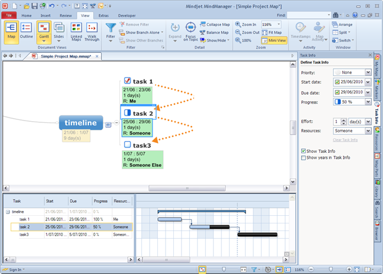Open Priority dropdown
Screen dimensions: 383x274
coord(368,72)
